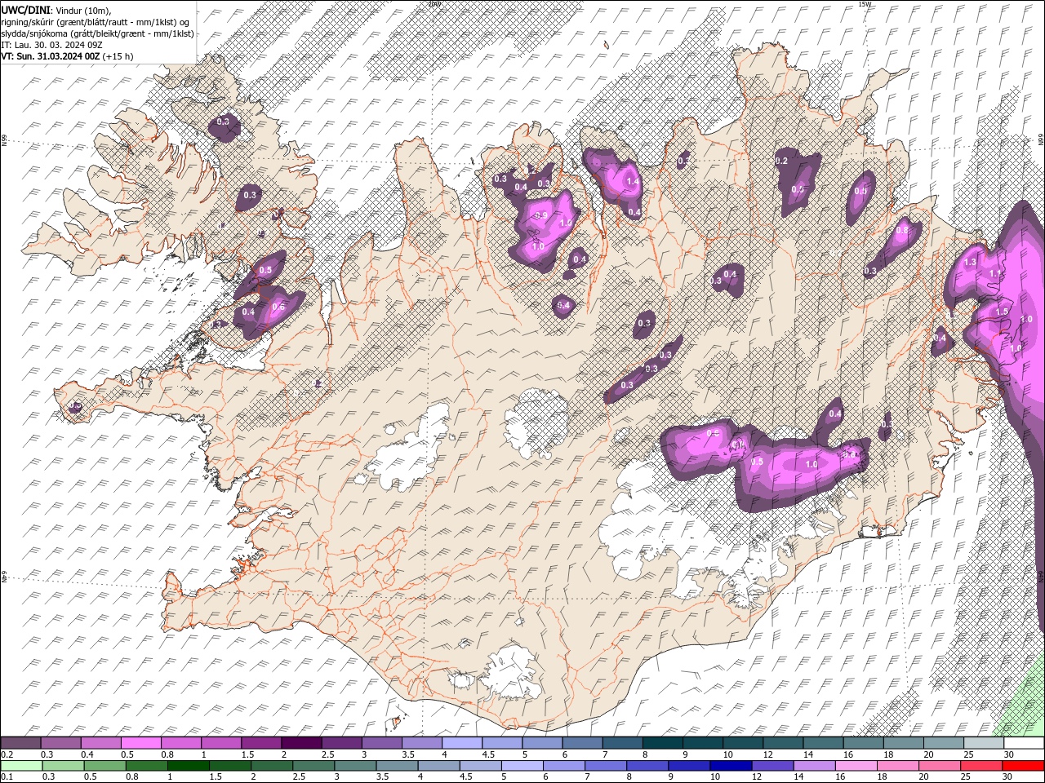The image size is (1045, 783).
Task: Click the "30" label in upper legend row
Action: (1009, 754)
